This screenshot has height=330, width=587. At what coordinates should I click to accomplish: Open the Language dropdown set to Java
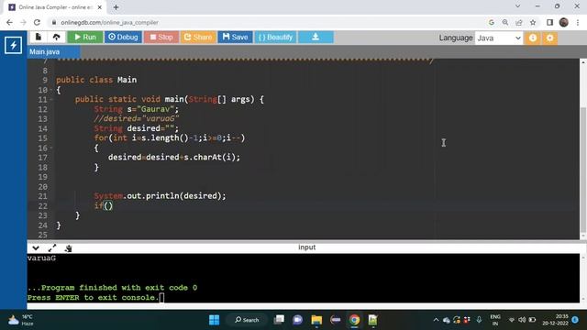click(x=499, y=38)
